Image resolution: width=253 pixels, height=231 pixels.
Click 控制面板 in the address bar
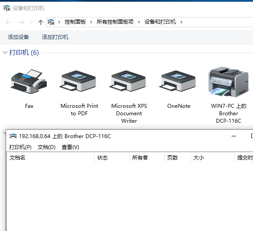click(75, 22)
